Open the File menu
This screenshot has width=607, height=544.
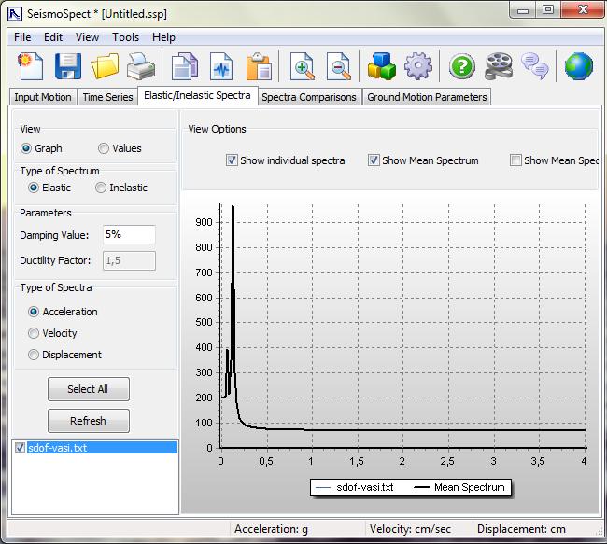point(22,37)
